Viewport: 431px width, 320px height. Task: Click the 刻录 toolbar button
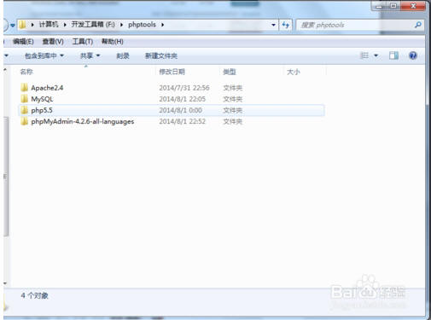tap(123, 55)
